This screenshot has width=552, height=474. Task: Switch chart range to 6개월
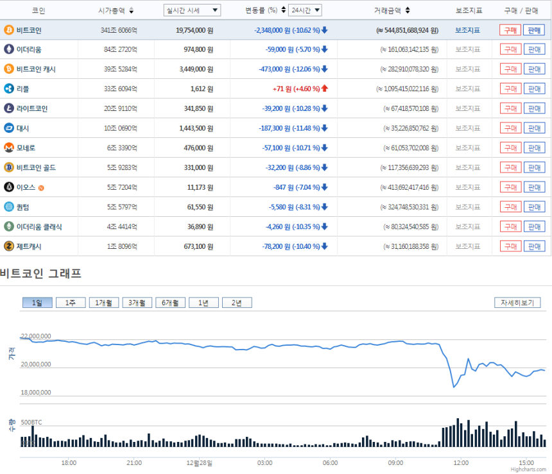[x=170, y=303]
